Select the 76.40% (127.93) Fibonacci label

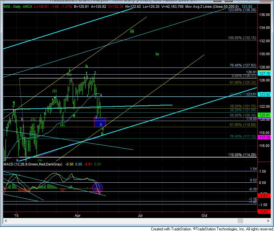[x=243, y=65]
